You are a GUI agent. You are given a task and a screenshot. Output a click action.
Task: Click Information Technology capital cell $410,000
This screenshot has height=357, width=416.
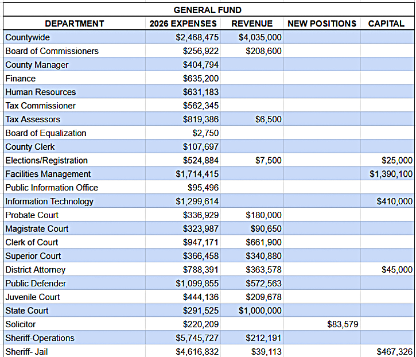(x=394, y=201)
